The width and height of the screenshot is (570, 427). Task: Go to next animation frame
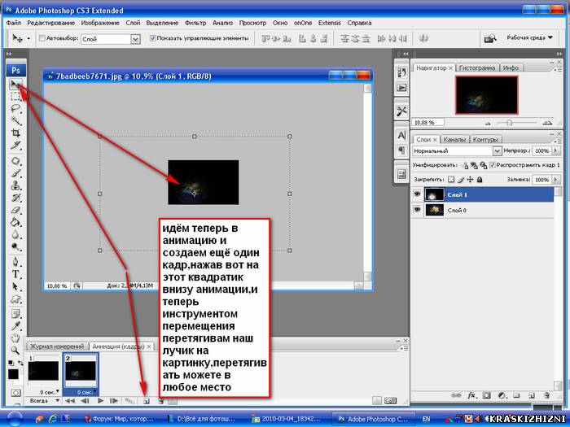click(x=114, y=401)
